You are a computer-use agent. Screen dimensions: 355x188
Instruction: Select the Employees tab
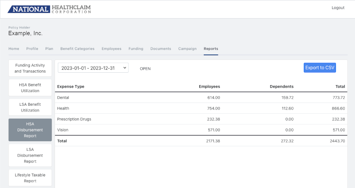tap(112, 49)
